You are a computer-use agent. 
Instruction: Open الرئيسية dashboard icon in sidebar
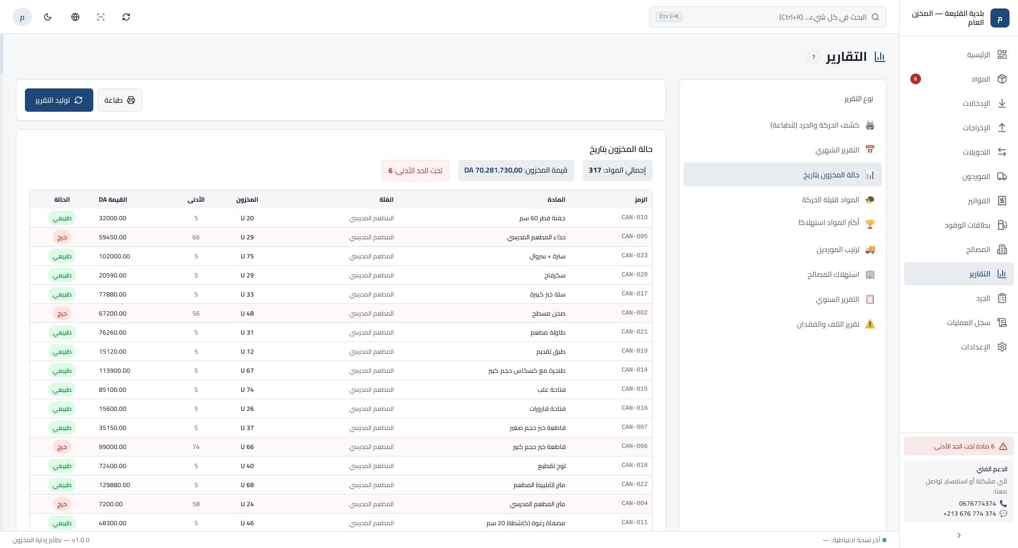coord(1002,55)
